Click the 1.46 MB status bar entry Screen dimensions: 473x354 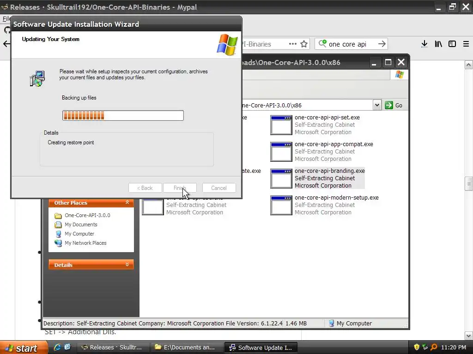(296, 323)
